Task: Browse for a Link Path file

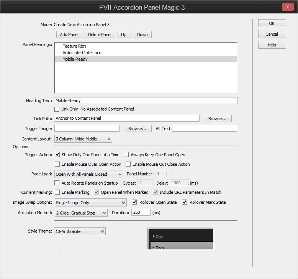Action: pyautogui.click(x=218, y=119)
